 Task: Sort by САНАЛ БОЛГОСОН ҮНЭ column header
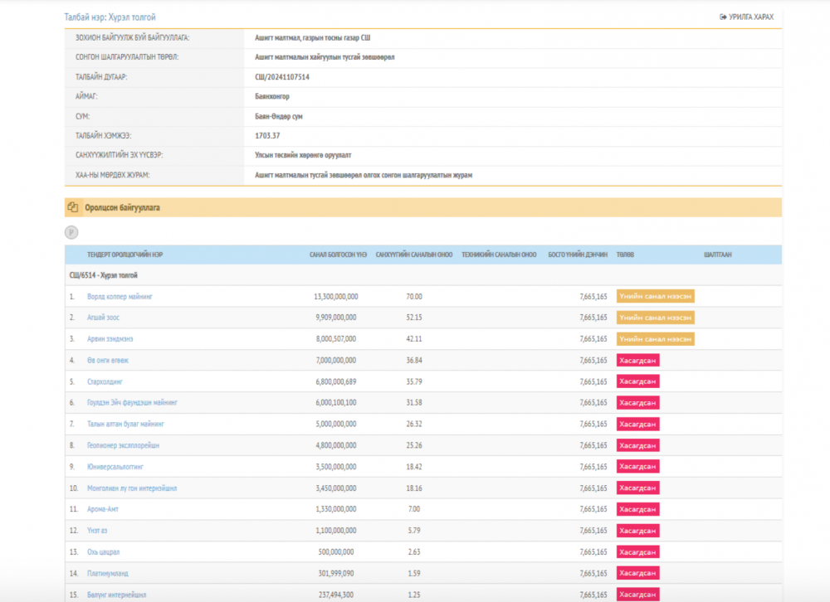(338, 255)
